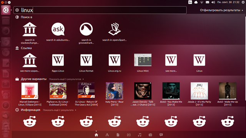Open the system gear menu

coord(243,2)
